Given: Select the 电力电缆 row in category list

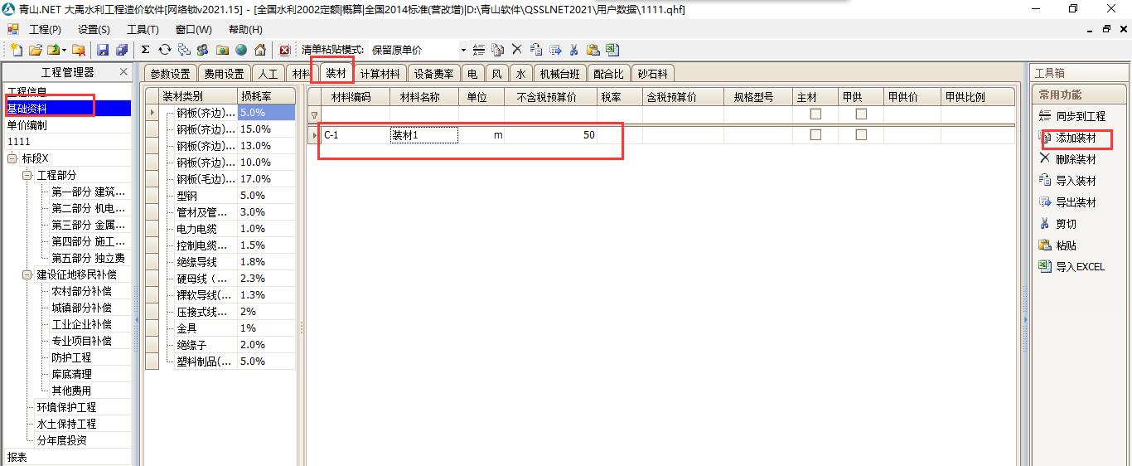Looking at the screenshot, I should pos(220,229).
